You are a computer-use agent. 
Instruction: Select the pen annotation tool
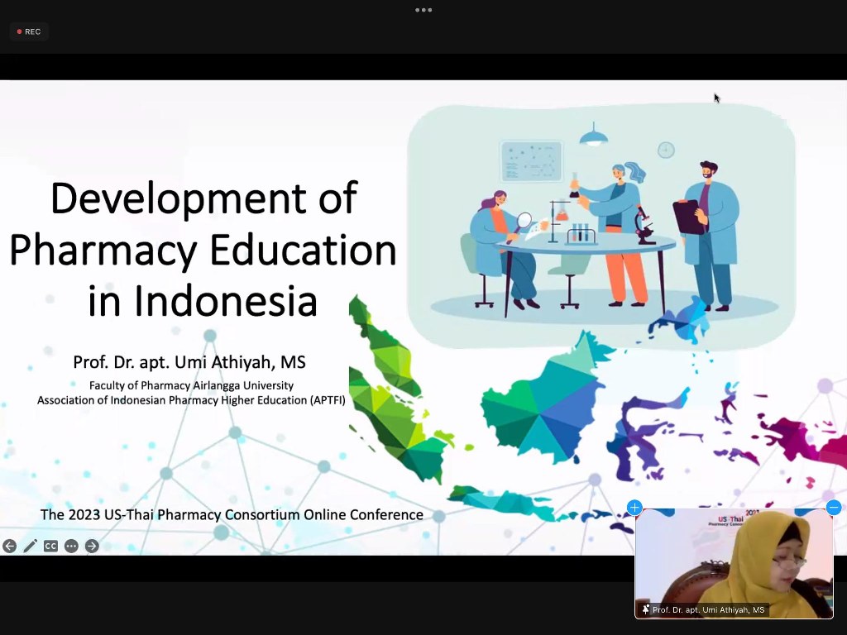pyautogui.click(x=31, y=546)
